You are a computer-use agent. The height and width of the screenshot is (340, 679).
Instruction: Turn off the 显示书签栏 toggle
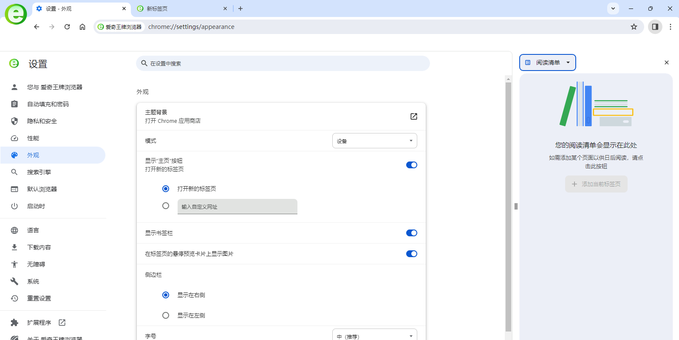[x=411, y=233]
